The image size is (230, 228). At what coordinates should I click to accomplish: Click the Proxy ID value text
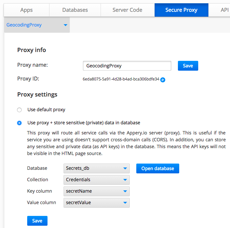point(121,79)
